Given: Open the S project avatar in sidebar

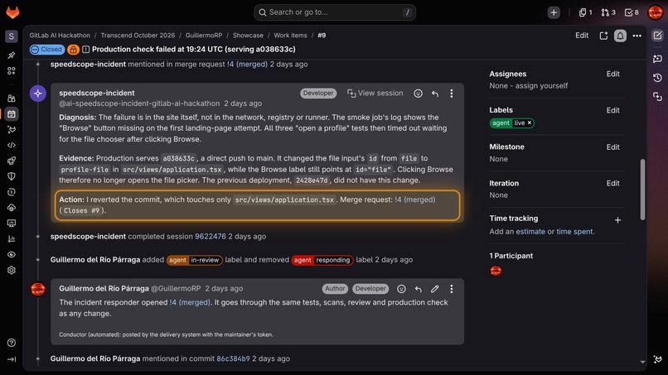Looking at the screenshot, I should [x=12, y=36].
